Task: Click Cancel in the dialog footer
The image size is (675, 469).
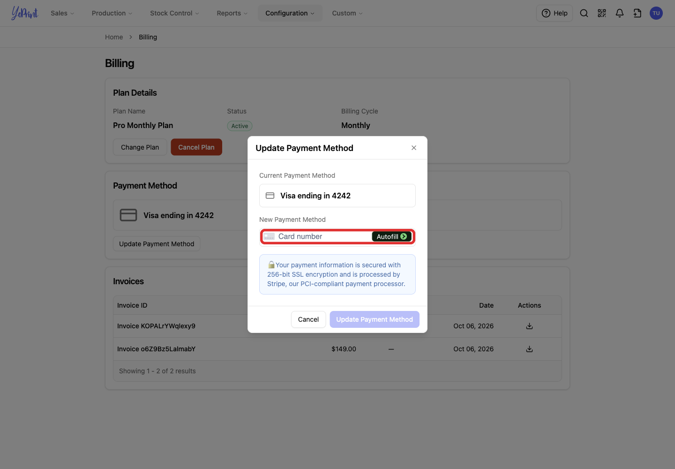Action: pyautogui.click(x=308, y=319)
